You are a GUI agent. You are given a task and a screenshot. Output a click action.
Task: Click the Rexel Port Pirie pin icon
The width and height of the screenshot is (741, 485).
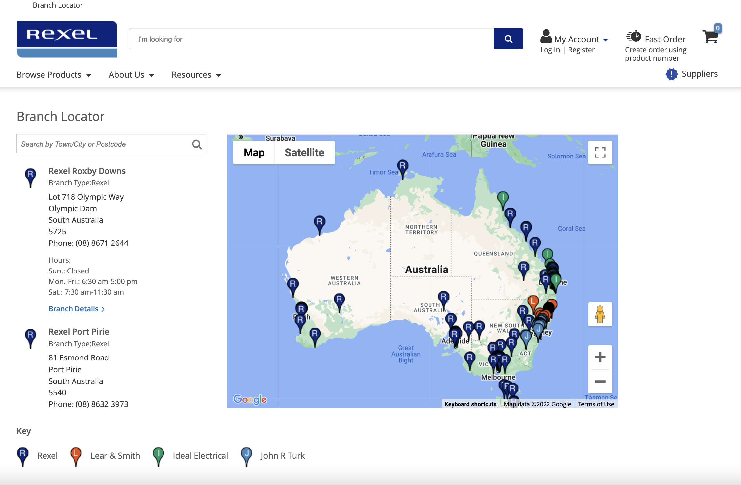pos(30,339)
